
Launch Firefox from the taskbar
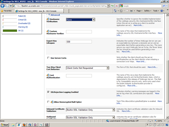pyautogui.click(x=24, y=125)
